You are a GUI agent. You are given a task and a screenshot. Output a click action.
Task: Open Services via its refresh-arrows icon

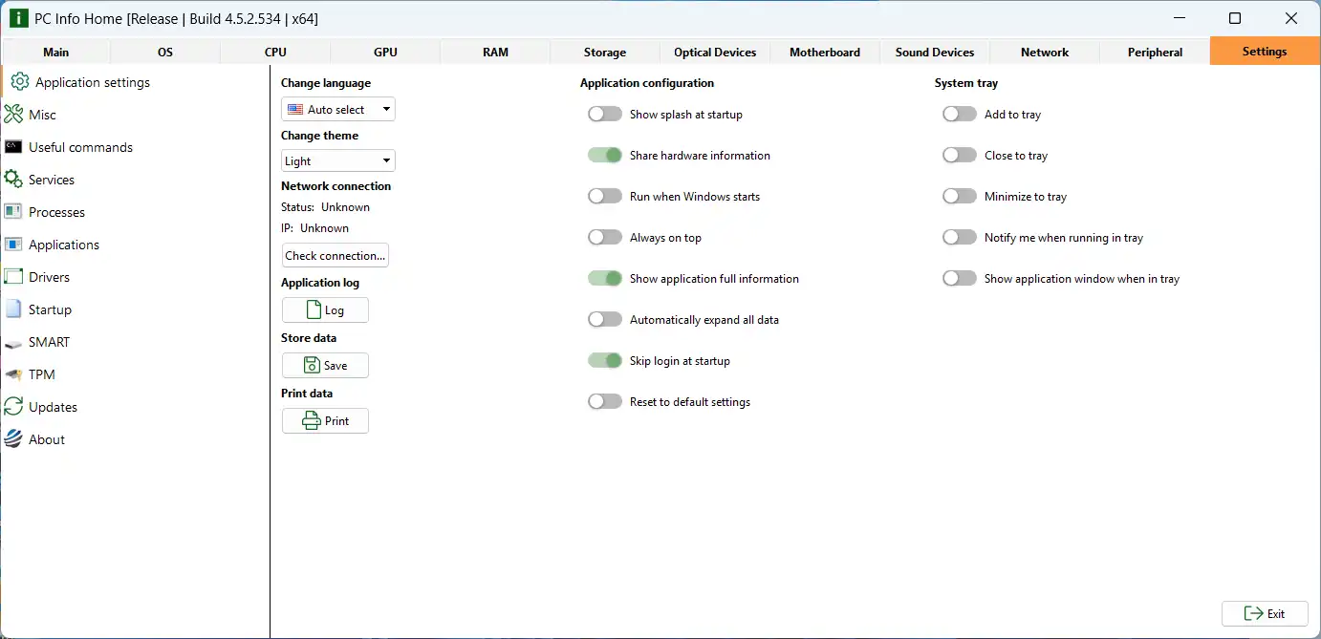pyautogui.click(x=13, y=180)
